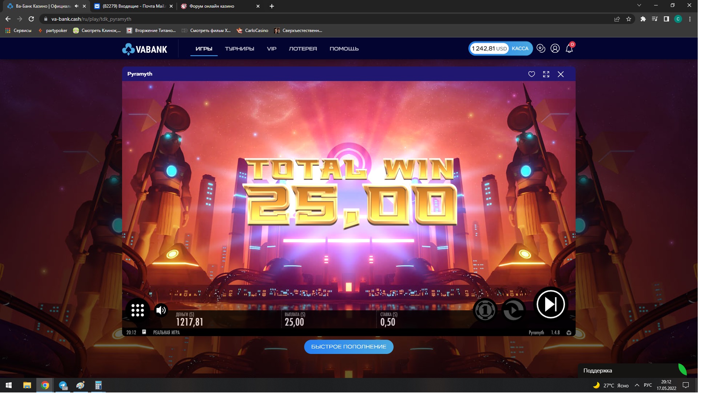Open the user profile icon
The image size is (705, 399).
pyautogui.click(x=555, y=48)
